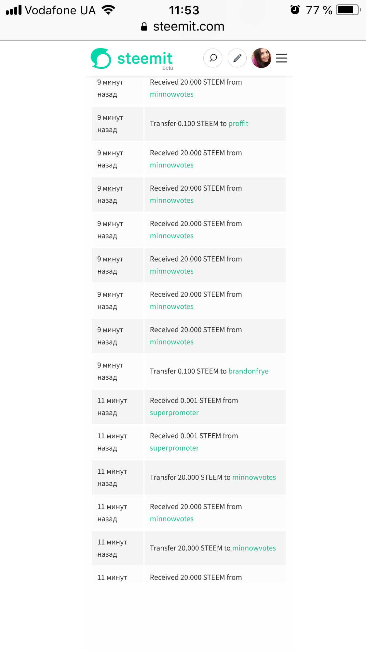Screen dimensions: 366x651
Task: Open the topmost minnowvotes sender link
Action: (x=171, y=94)
